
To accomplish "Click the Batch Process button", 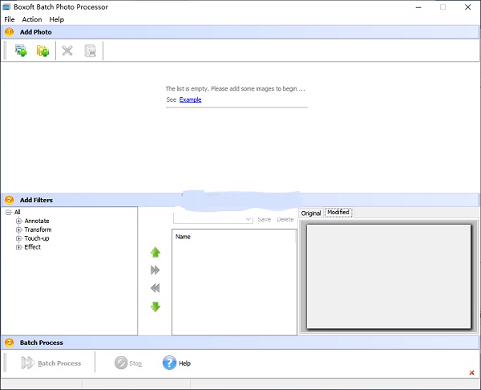I will point(51,363).
